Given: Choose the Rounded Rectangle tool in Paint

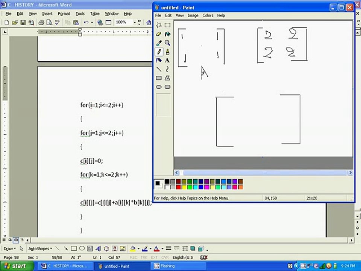Looking at the screenshot, I should (x=167, y=87).
